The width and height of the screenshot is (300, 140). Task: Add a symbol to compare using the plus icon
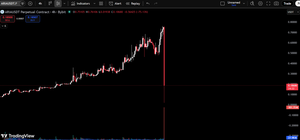point(30,3)
